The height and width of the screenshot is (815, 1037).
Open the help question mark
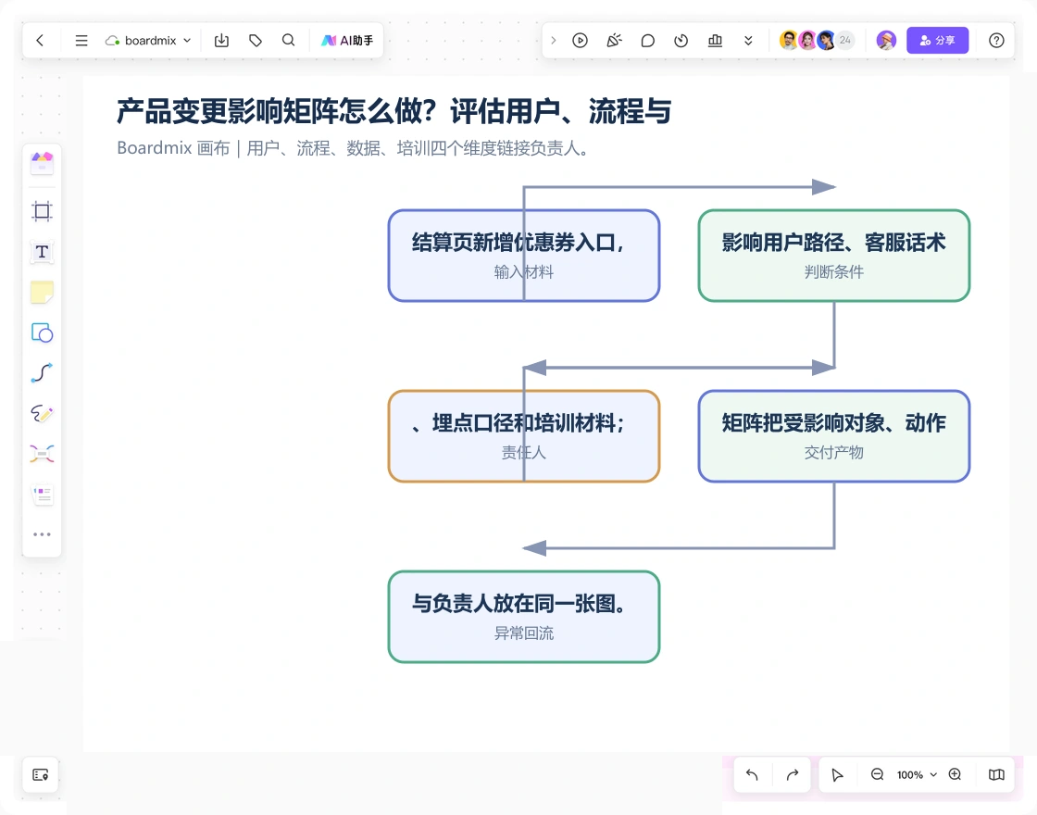click(x=996, y=41)
